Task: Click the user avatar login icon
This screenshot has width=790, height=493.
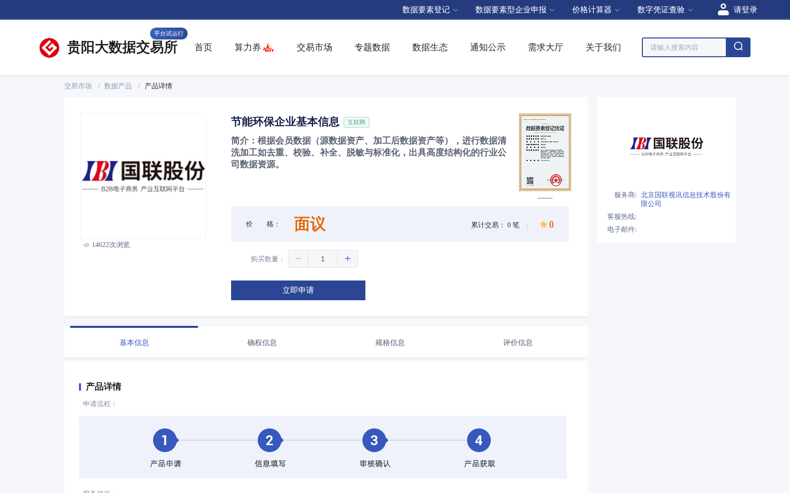Action: click(x=723, y=9)
